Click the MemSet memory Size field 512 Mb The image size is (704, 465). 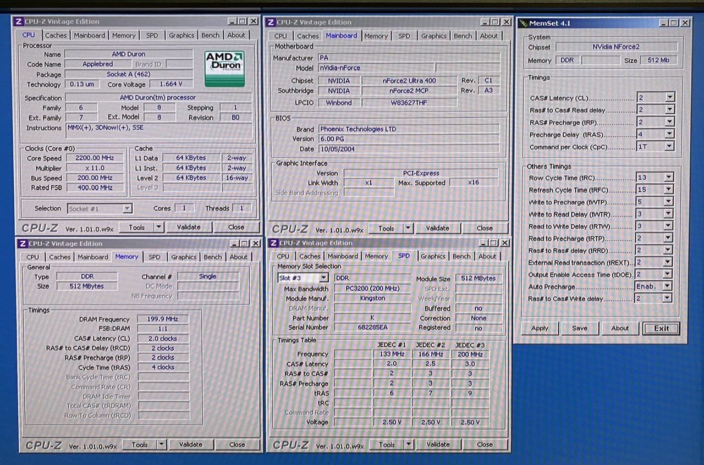[658, 60]
